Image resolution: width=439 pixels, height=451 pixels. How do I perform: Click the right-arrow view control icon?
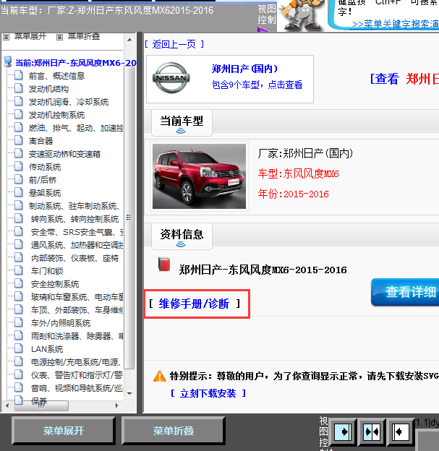pyautogui.click(x=342, y=431)
